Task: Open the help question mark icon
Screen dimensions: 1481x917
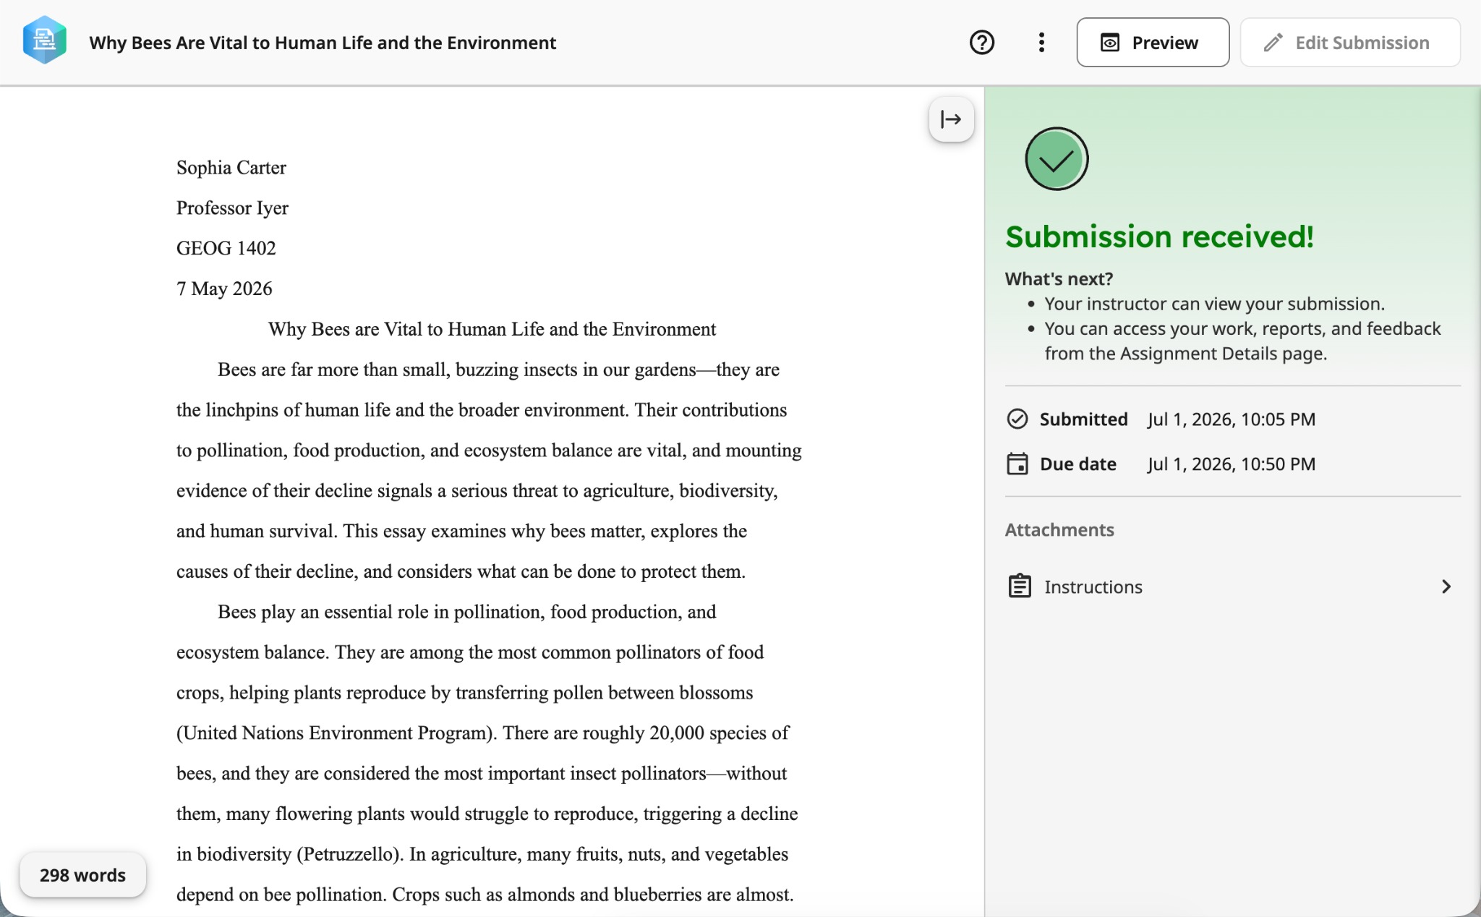Action: 981,43
